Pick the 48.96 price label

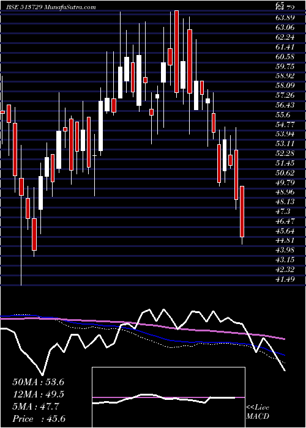[x=285, y=193]
